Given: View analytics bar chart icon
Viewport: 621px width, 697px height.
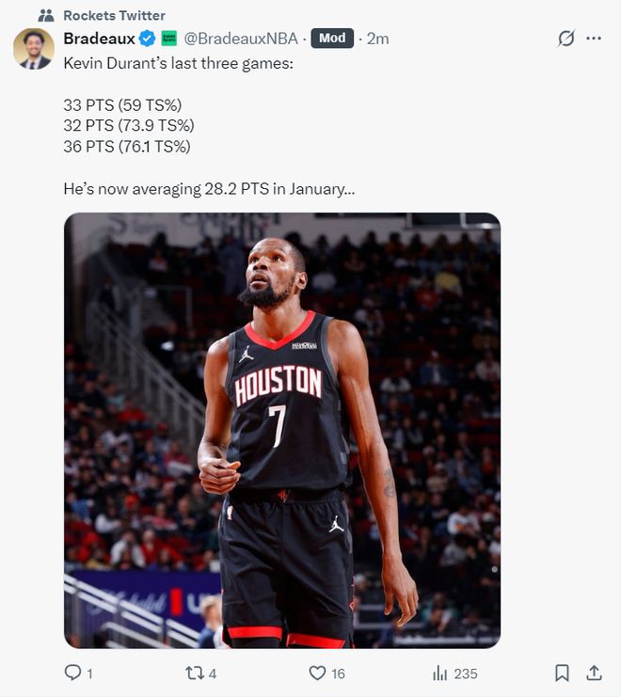Looking at the screenshot, I should [439, 673].
